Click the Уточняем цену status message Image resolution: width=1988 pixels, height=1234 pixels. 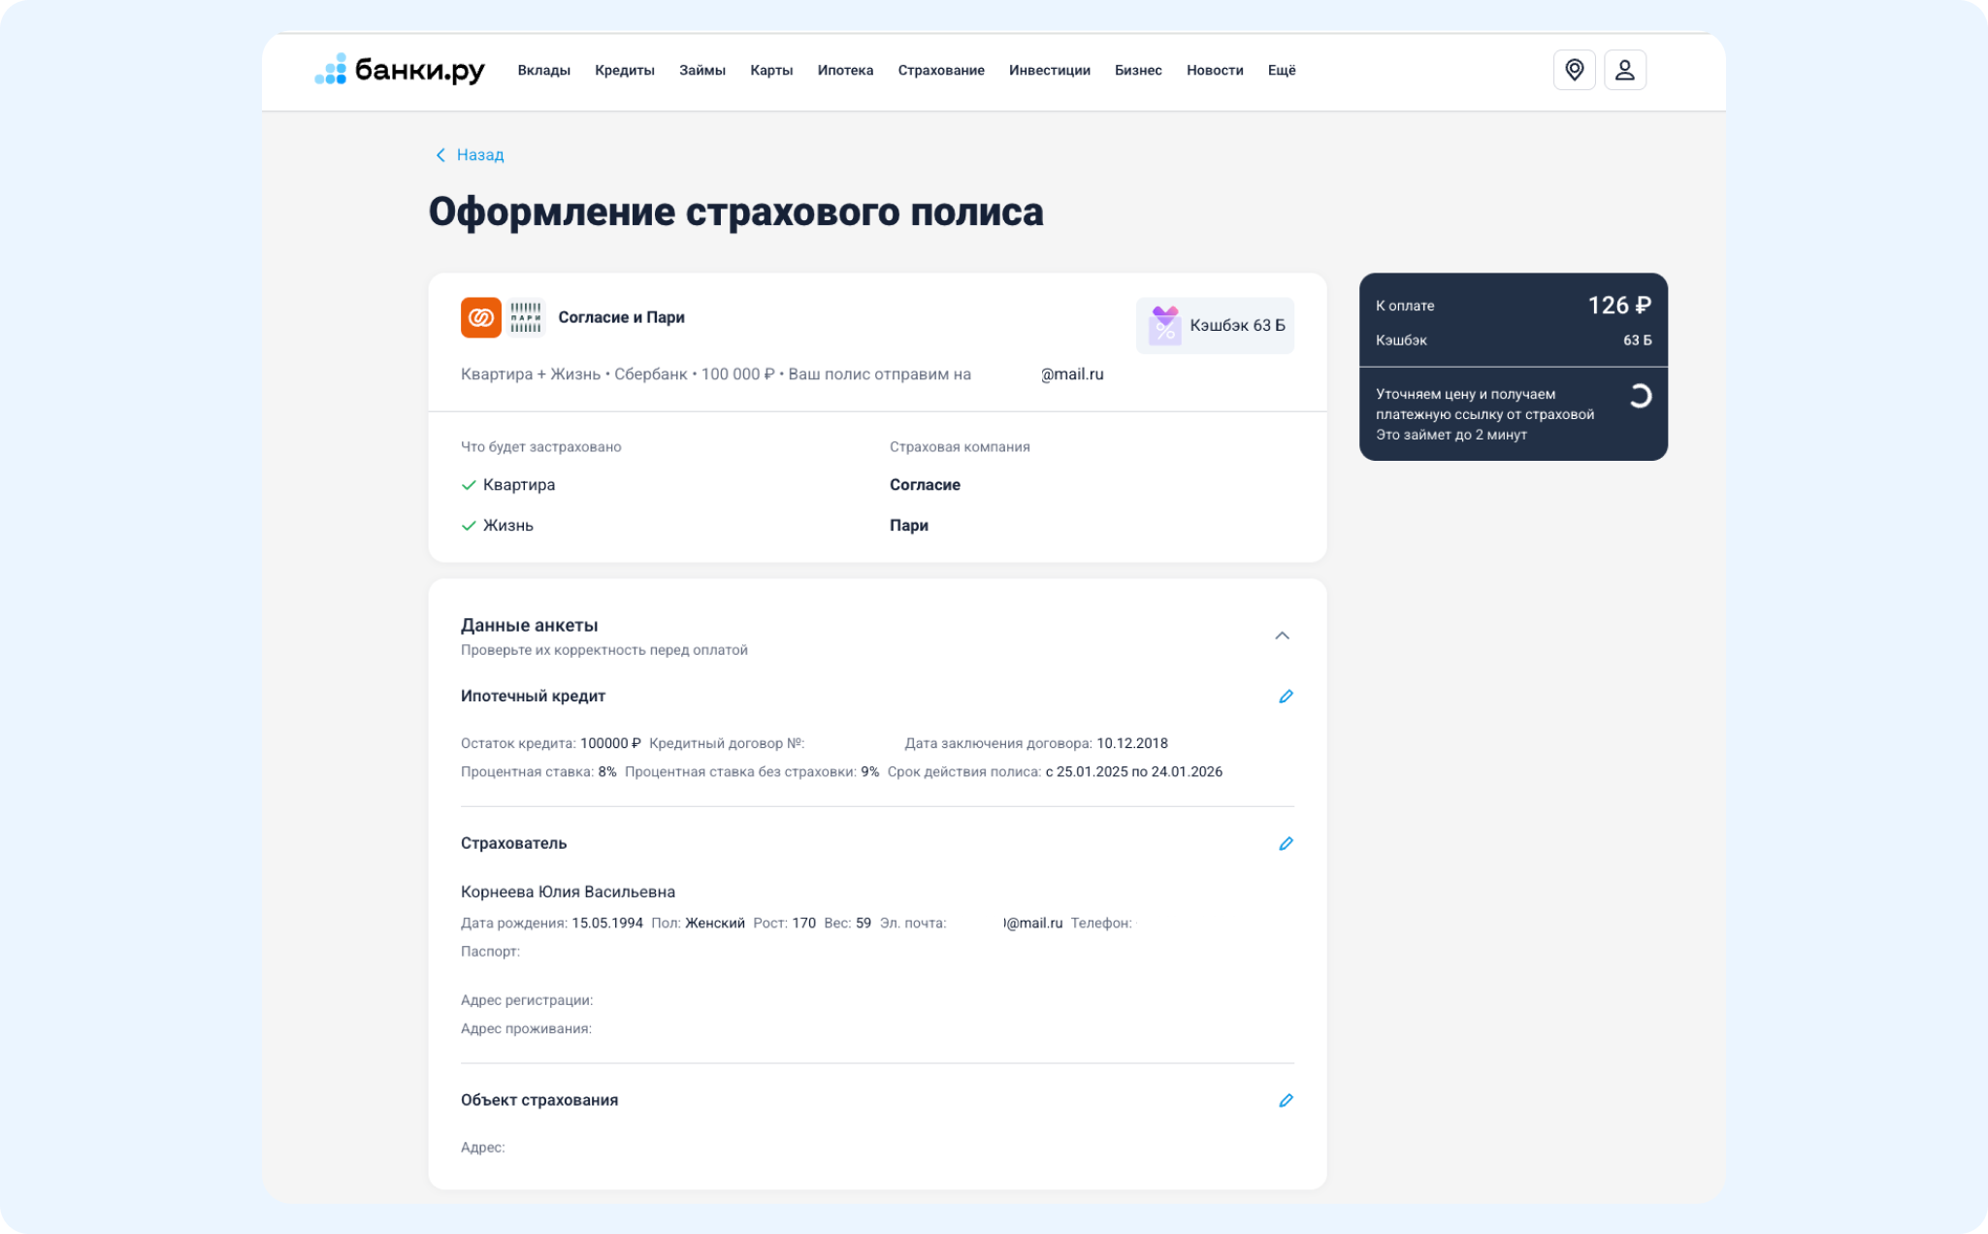(1484, 414)
